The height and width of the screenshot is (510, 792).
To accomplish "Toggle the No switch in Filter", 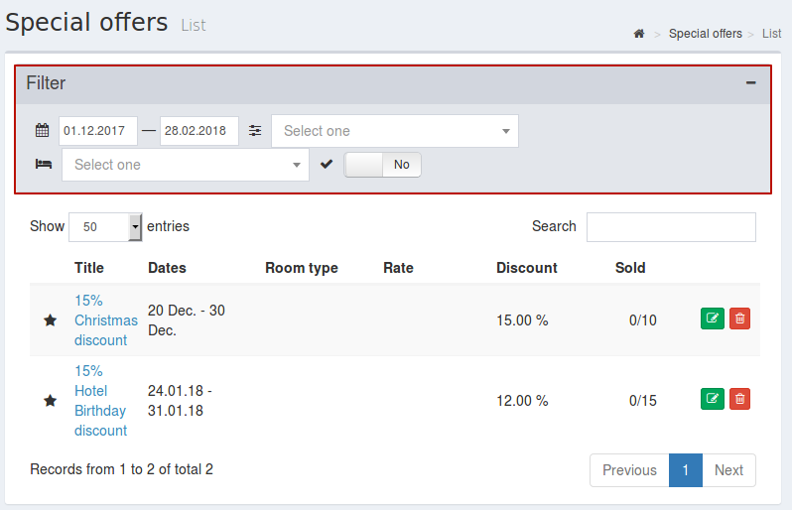I will (382, 165).
